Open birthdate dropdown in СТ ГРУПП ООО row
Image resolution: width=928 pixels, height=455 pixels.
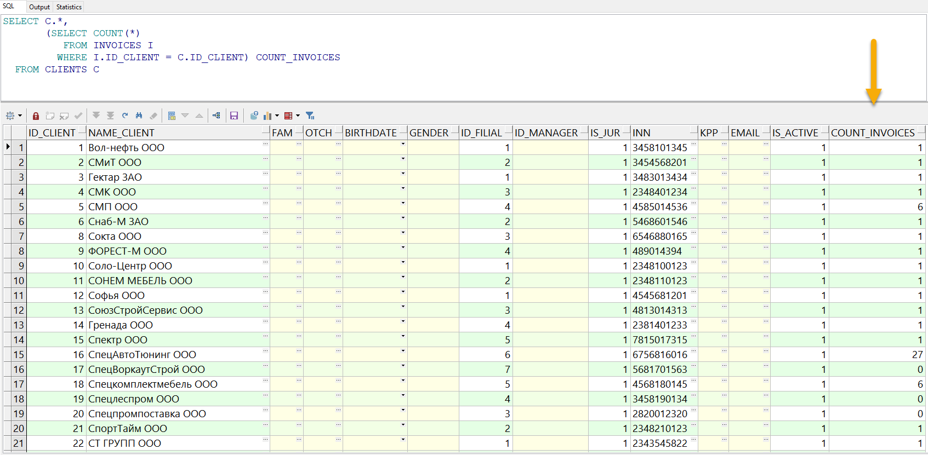click(403, 440)
